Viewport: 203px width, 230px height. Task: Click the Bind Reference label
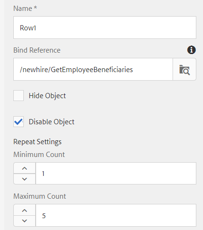point(37,50)
